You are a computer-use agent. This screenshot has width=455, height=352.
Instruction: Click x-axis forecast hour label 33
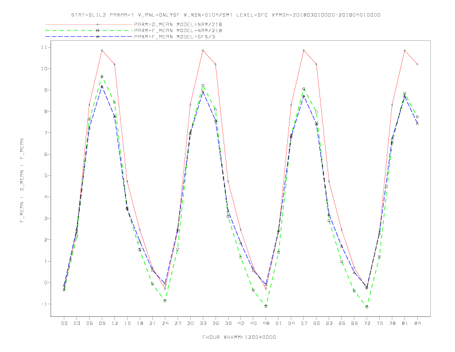[203, 323]
